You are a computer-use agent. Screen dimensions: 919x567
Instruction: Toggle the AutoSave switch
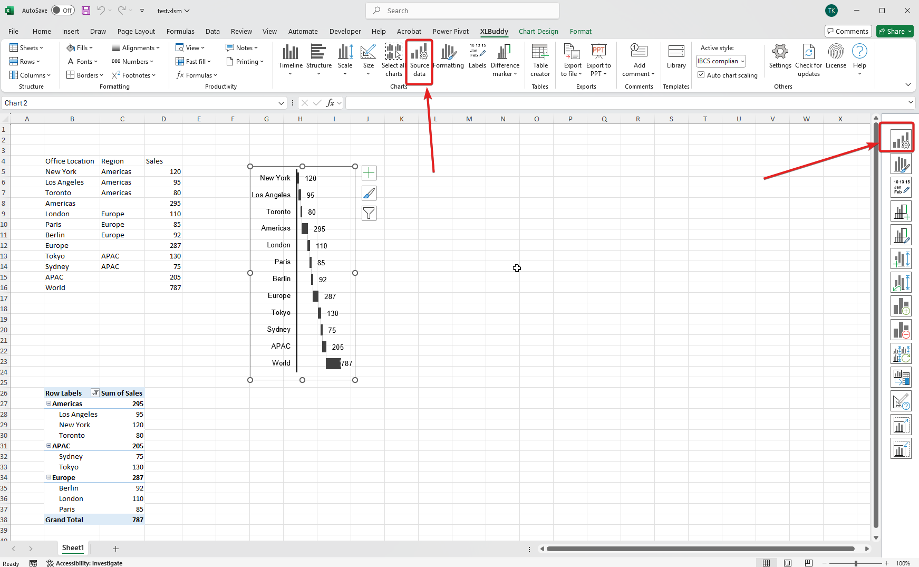coord(63,11)
